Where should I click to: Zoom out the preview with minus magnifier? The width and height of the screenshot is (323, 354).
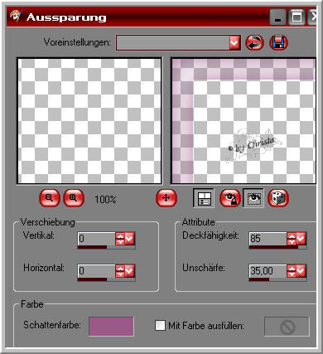(x=50, y=198)
